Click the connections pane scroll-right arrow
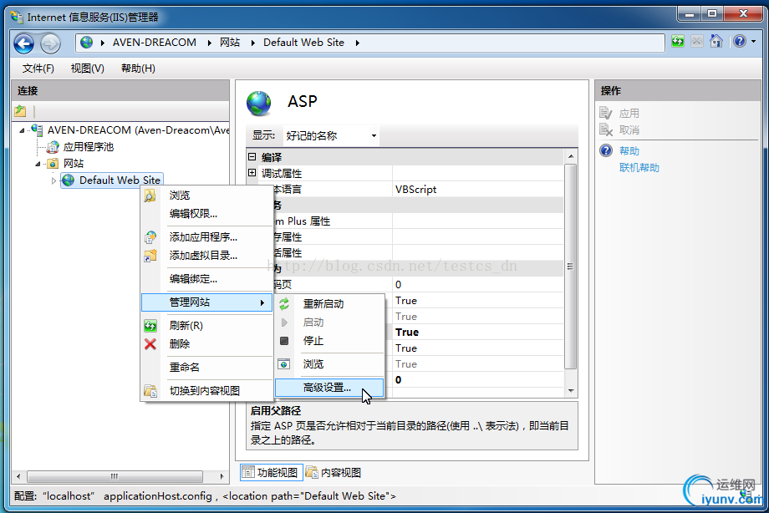Image resolution: width=769 pixels, height=513 pixels. click(x=222, y=476)
